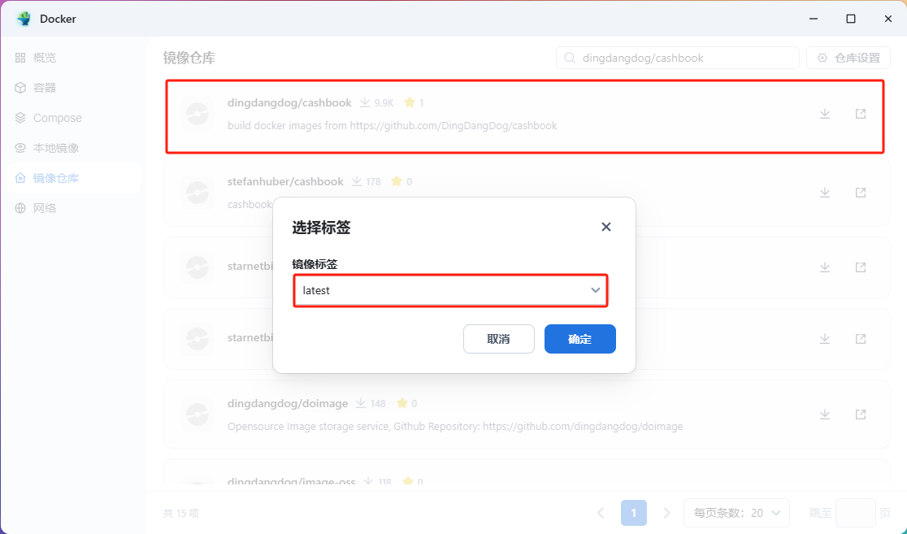Go to previous page arrow

click(x=601, y=513)
